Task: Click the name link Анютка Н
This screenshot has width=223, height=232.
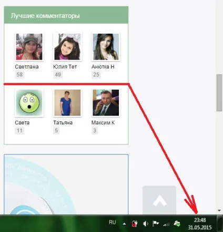Action: click(103, 66)
